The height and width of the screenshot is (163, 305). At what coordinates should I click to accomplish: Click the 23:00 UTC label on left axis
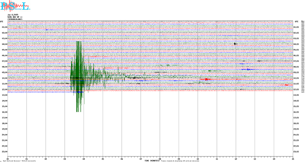4,151
